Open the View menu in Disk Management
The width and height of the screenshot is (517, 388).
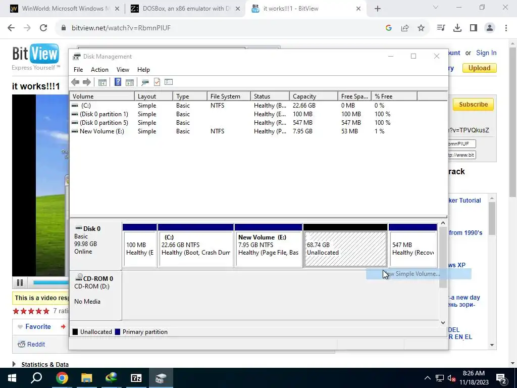point(123,70)
